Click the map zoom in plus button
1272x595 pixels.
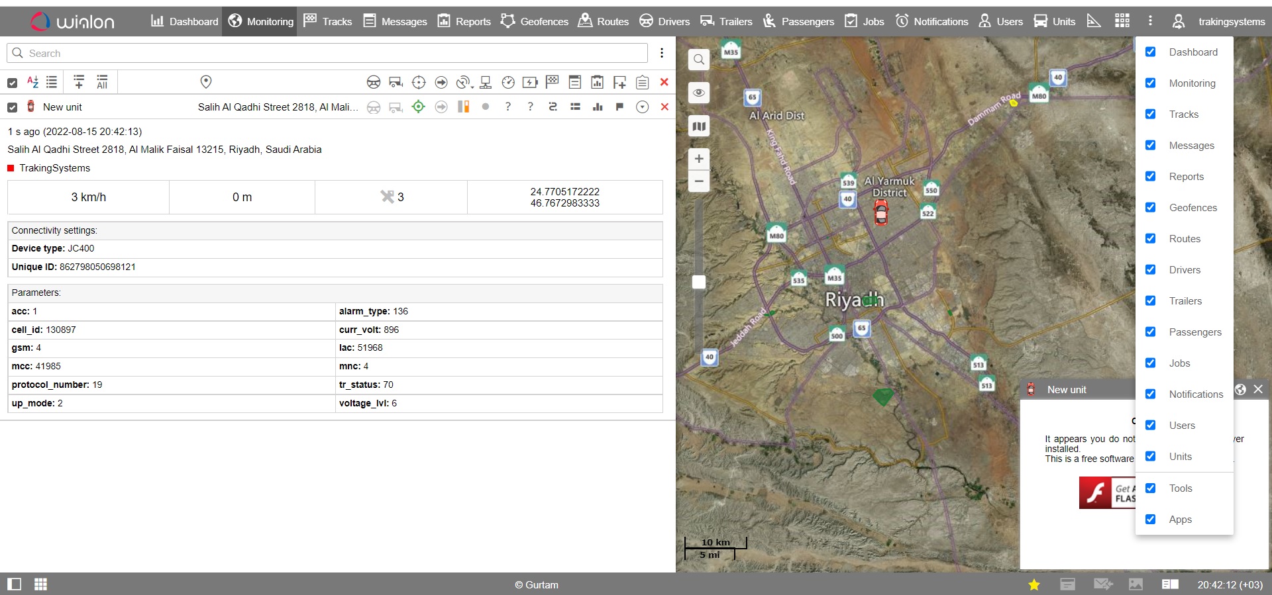699,159
